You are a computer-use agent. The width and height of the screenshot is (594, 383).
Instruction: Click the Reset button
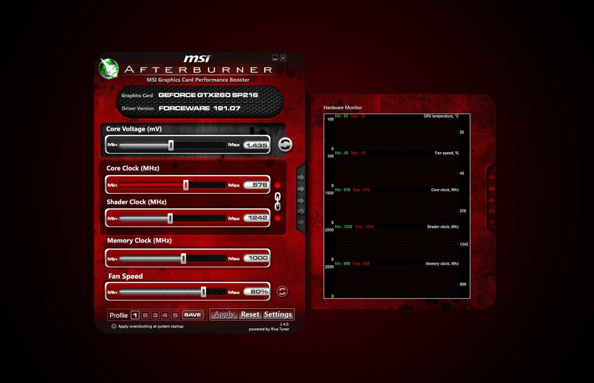250,314
